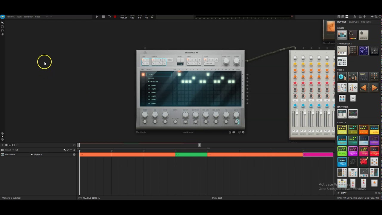This screenshot has height=215, width=382.
Task: Select the Machiniste track name
Action: point(10,154)
